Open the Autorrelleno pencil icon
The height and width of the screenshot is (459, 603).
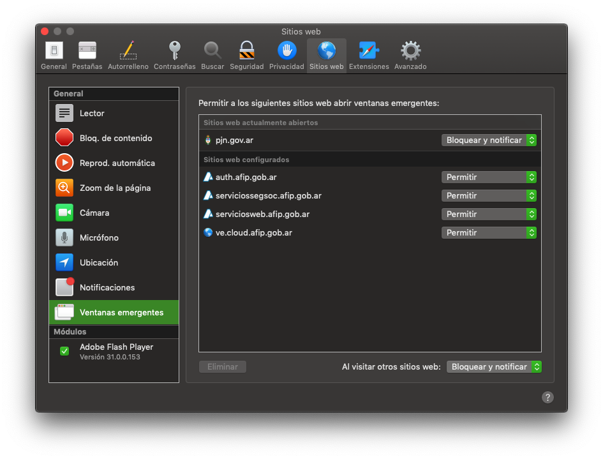pos(128,51)
